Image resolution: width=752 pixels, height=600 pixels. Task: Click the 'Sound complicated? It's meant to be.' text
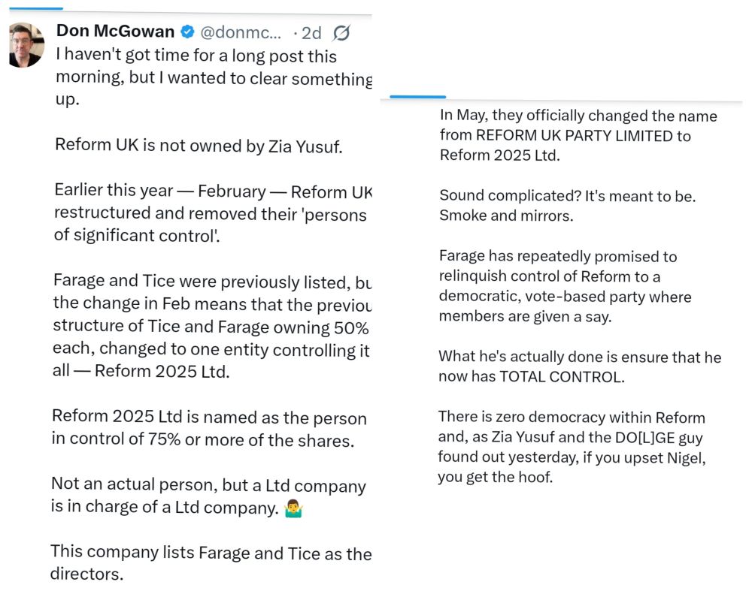[567, 196]
